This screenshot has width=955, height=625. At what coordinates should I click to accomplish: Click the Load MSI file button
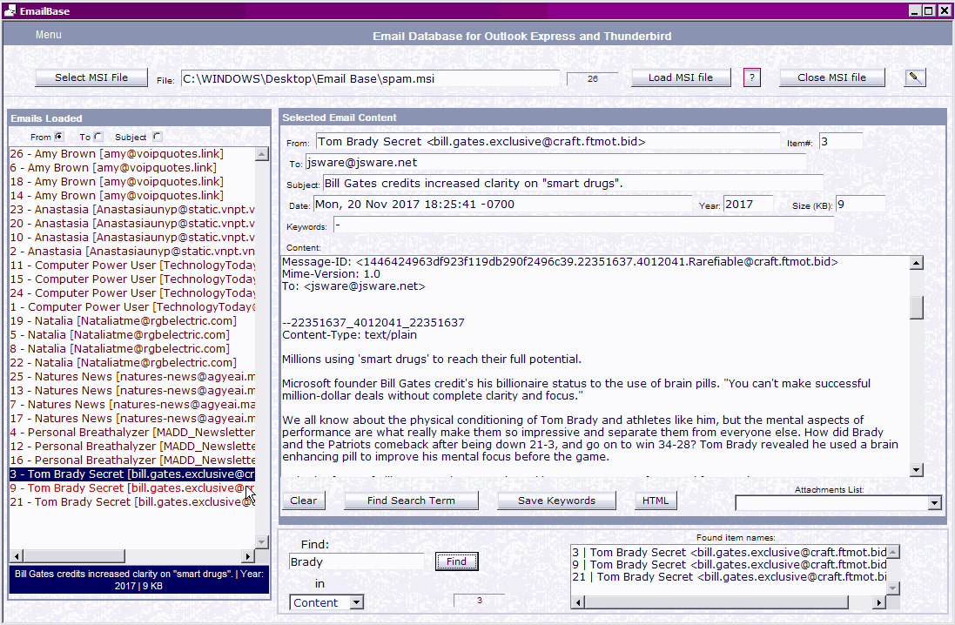(x=680, y=77)
